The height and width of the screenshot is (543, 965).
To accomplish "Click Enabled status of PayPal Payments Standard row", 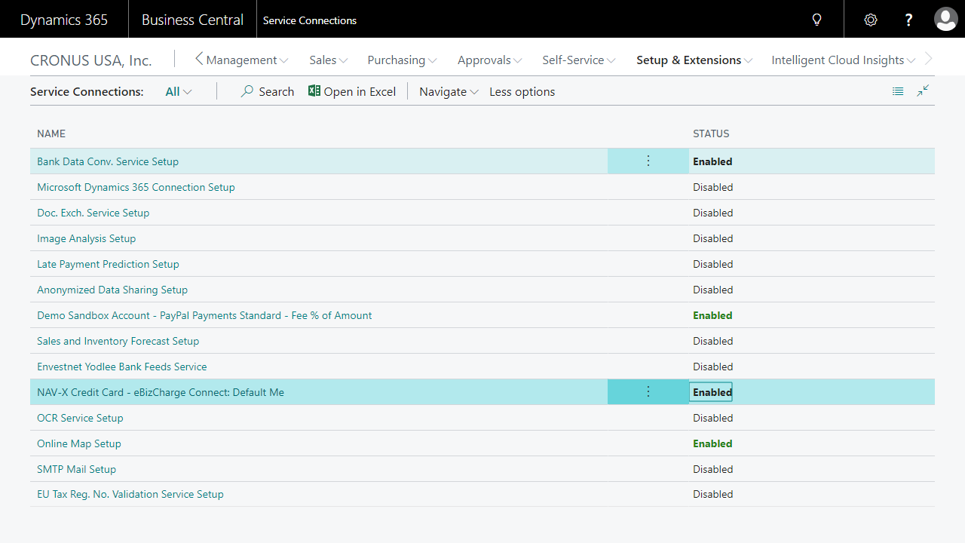I will [712, 315].
